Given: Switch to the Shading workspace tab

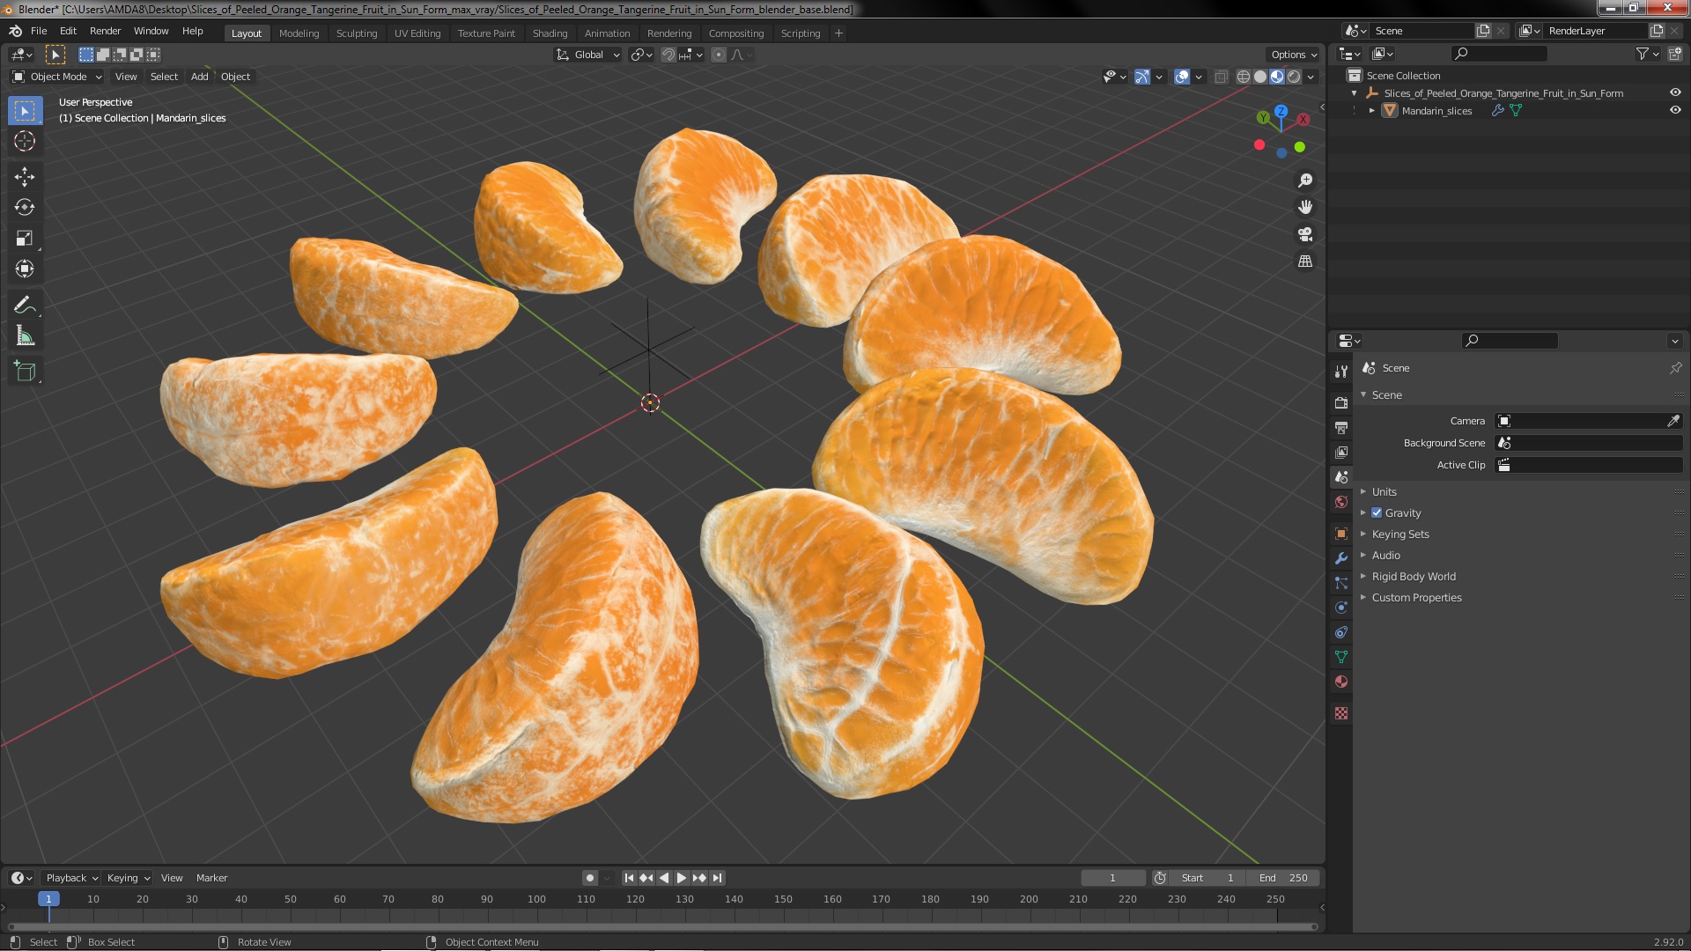Looking at the screenshot, I should click(550, 33).
